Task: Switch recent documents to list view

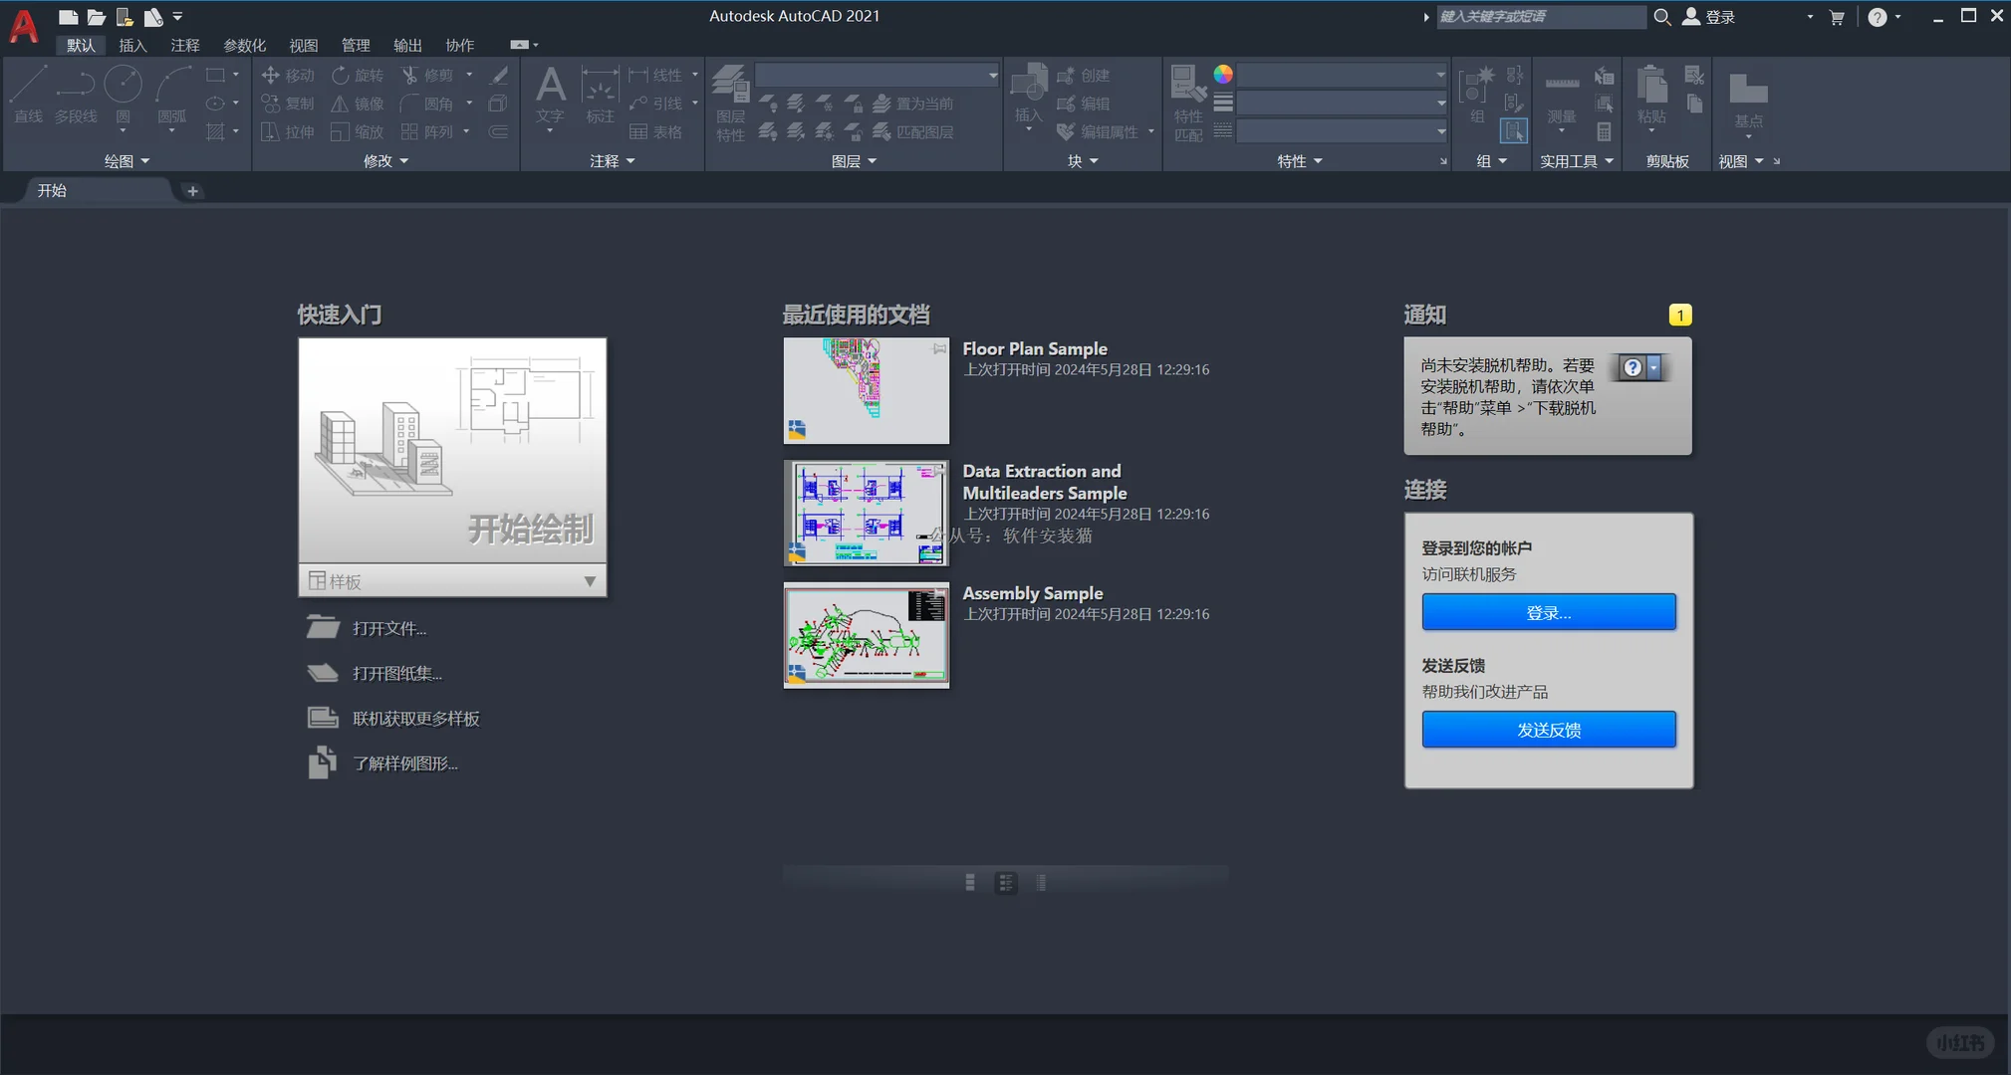Action: pyautogui.click(x=1042, y=882)
